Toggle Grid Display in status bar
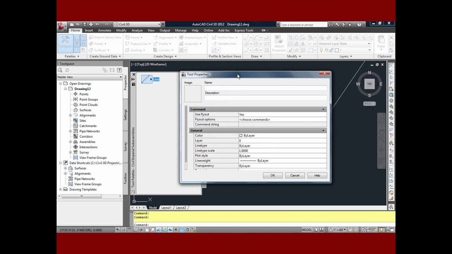The width and height of the screenshot is (452, 254). pos(130,230)
